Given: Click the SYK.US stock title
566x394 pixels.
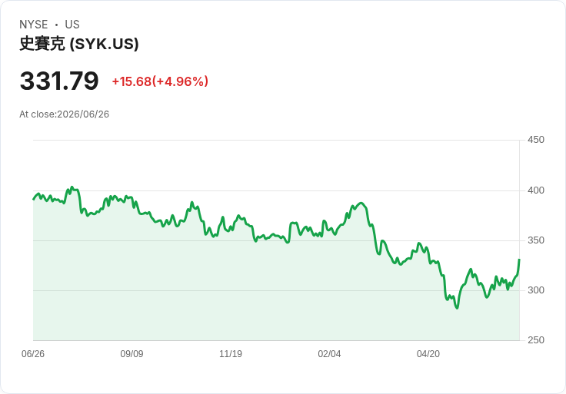Looking at the screenshot, I should (79, 44).
